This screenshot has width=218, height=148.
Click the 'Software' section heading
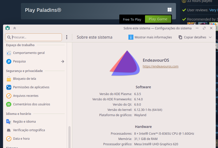pyautogui.click(x=143, y=87)
